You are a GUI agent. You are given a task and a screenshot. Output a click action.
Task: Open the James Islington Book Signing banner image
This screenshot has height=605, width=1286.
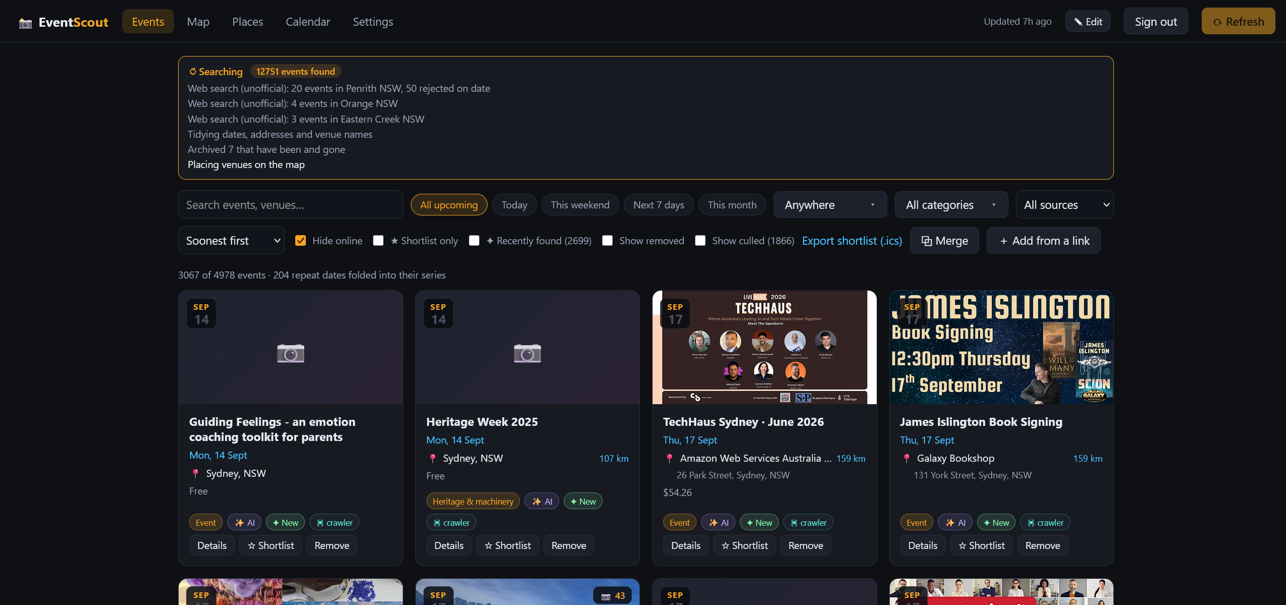pos(1001,347)
